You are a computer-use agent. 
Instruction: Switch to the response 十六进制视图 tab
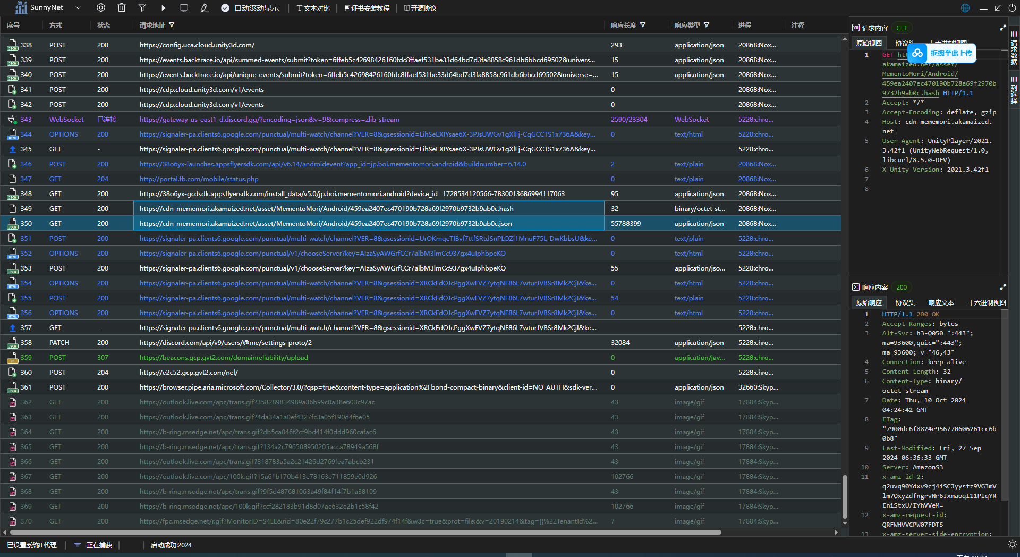click(x=987, y=302)
